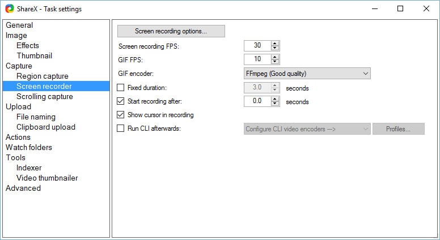The image size is (440, 240).
Task: Uncheck Start recording after checkbox
Action: coord(120,101)
